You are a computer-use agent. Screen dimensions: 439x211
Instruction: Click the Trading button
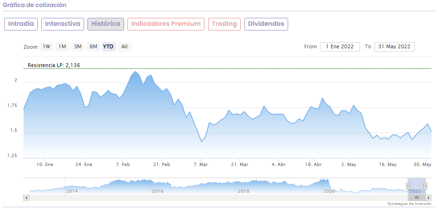224,24
